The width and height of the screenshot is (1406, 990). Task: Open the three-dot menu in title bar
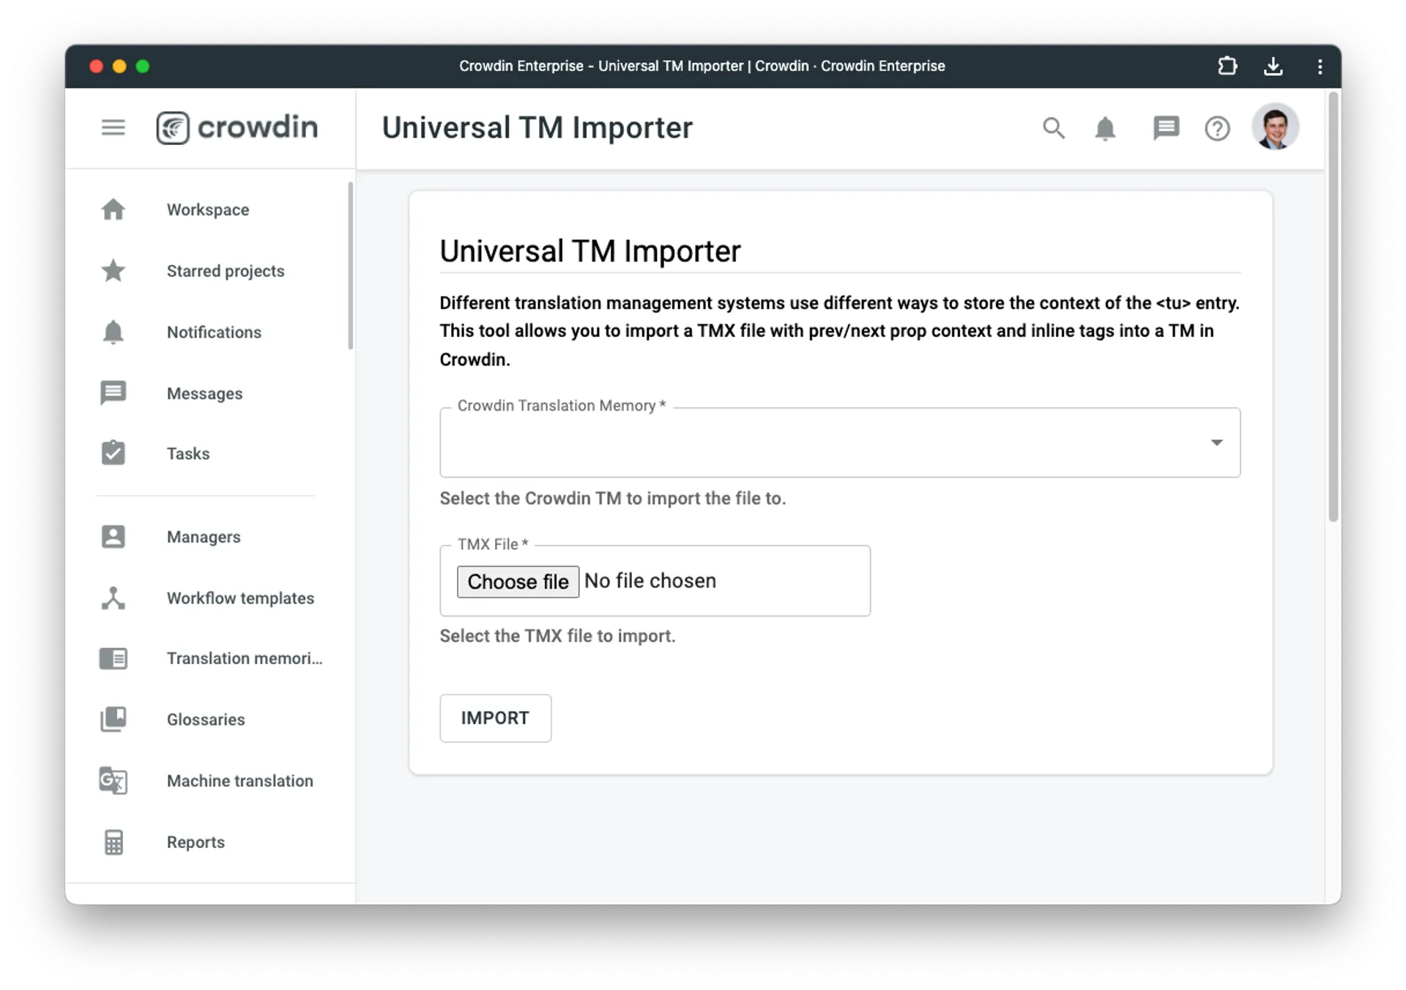click(1320, 67)
